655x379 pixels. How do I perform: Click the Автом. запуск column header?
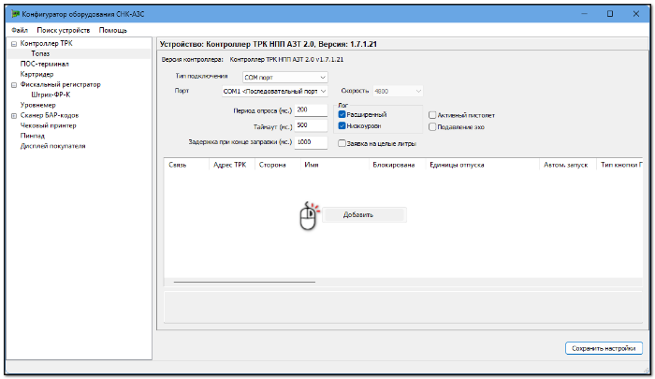click(567, 165)
